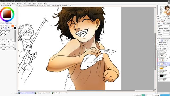The width and height of the screenshot is (170, 96).
Task: Open the Effect dropdown showing No effect
Action: coord(167,31)
